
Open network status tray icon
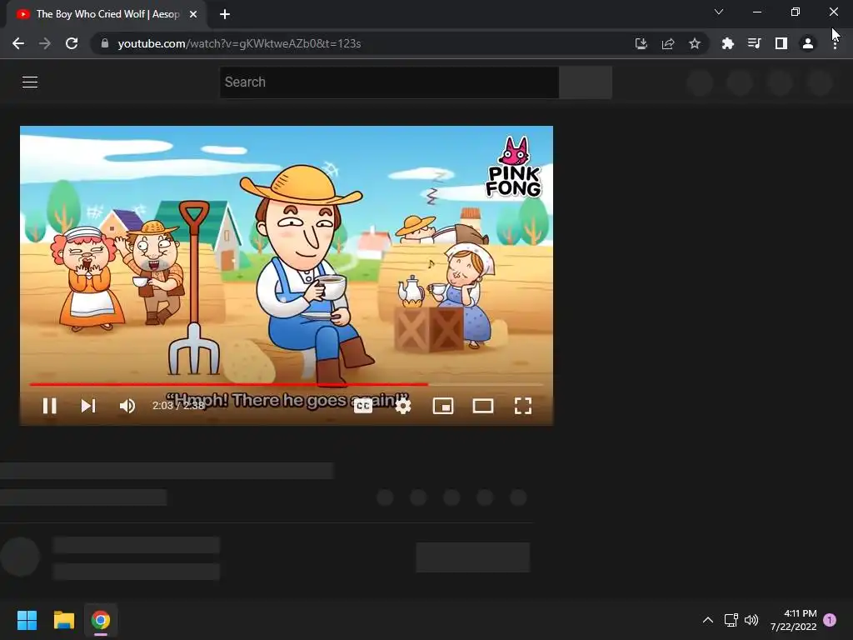pos(731,620)
